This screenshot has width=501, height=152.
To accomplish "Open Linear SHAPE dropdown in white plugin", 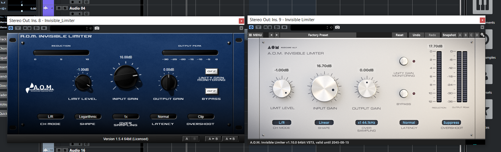I will tap(324, 123).
